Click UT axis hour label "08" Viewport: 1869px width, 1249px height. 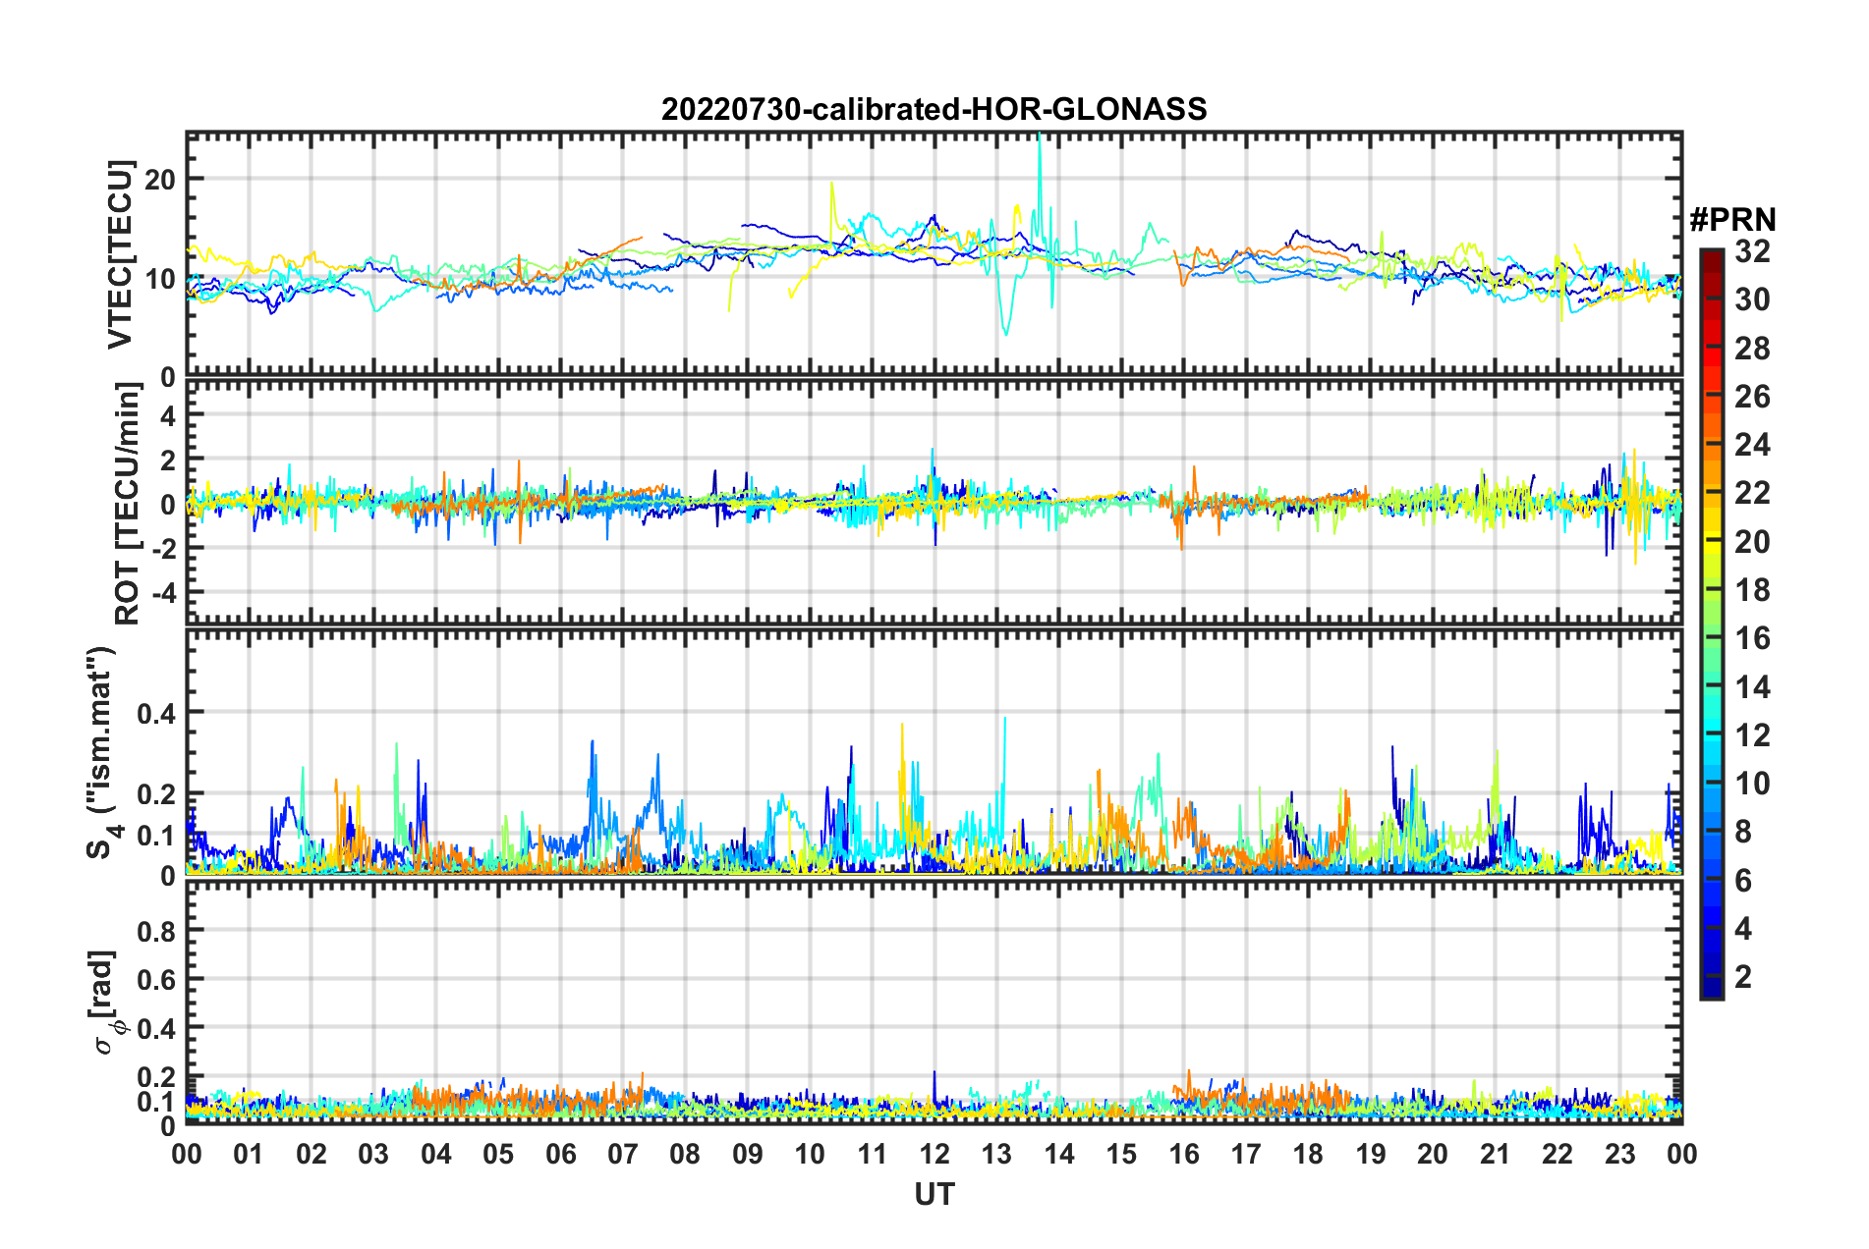685,1154
